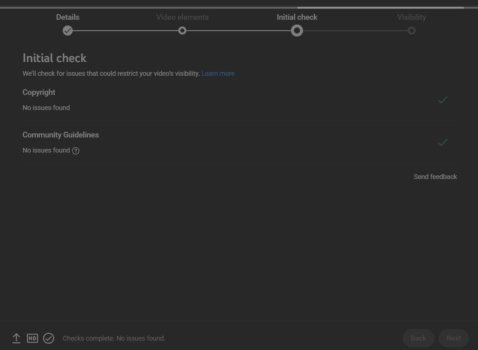The height and width of the screenshot is (350, 478).
Task: Click the green Community Guidelines checkmark
Action: pyautogui.click(x=443, y=142)
